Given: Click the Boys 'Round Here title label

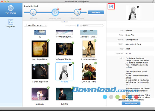Looking at the screenshot, I should click(x=40, y=59).
